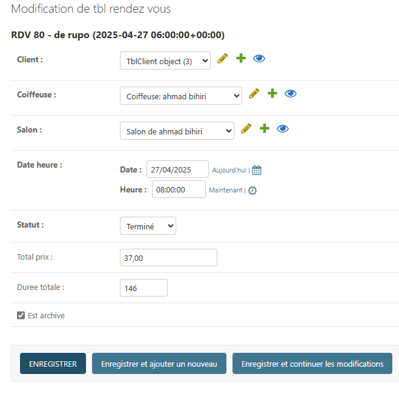
Task: Edit the selected Coiffeuse with pencil icon
Action: (x=254, y=94)
